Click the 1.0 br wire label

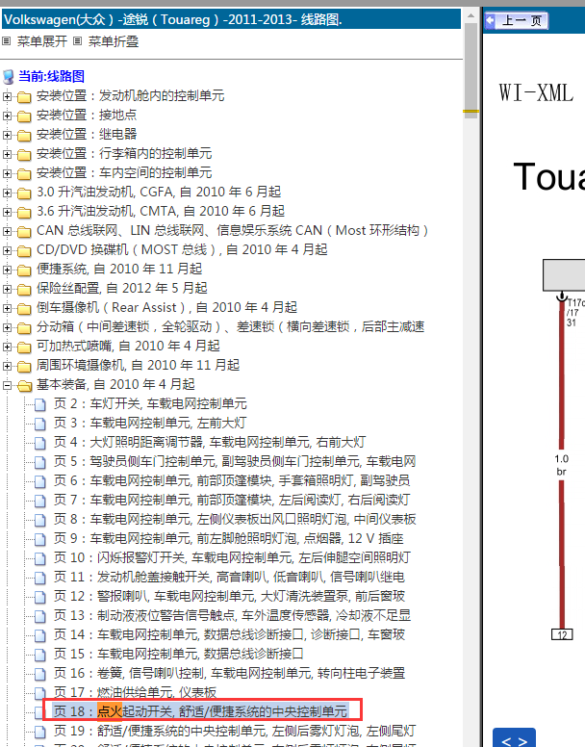pos(561,465)
